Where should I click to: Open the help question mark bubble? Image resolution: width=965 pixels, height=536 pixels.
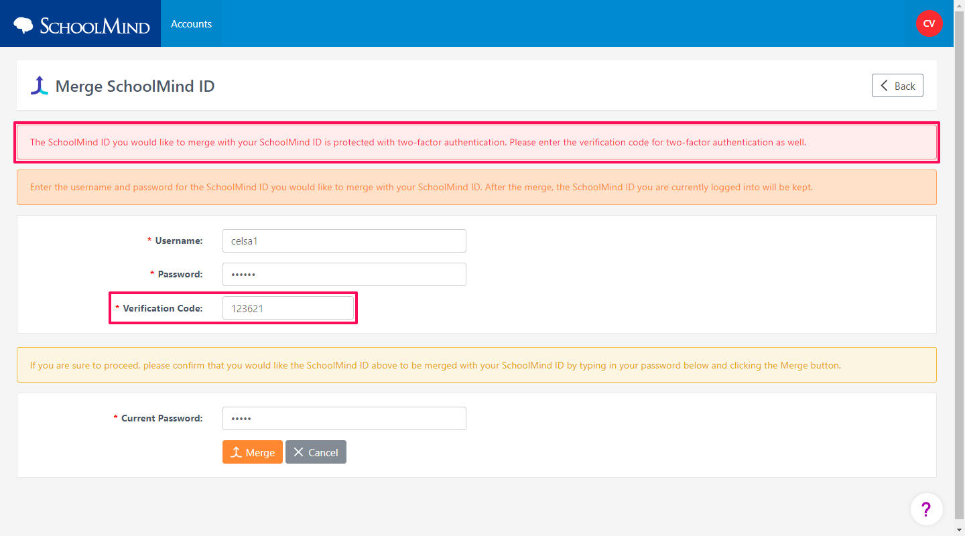tap(926, 509)
